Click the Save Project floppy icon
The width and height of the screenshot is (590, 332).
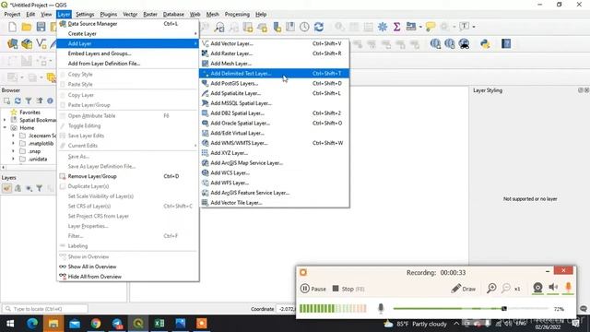(x=41, y=27)
